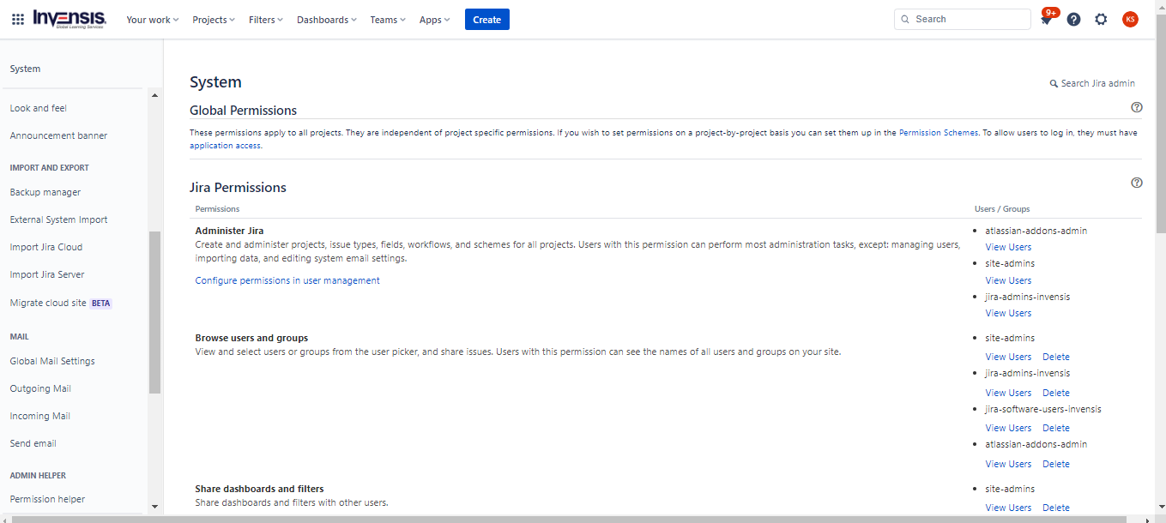
Task: Click the help icon beside Global Permissions
Action: click(1136, 107)
